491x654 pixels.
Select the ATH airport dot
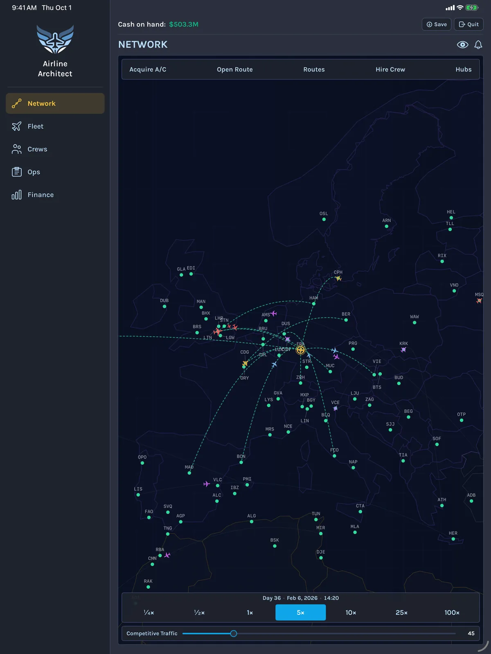[442, 506]
